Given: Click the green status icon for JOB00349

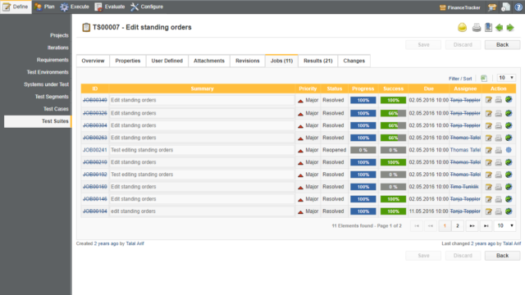Looking at the screenshot, I should coord(509,100).
